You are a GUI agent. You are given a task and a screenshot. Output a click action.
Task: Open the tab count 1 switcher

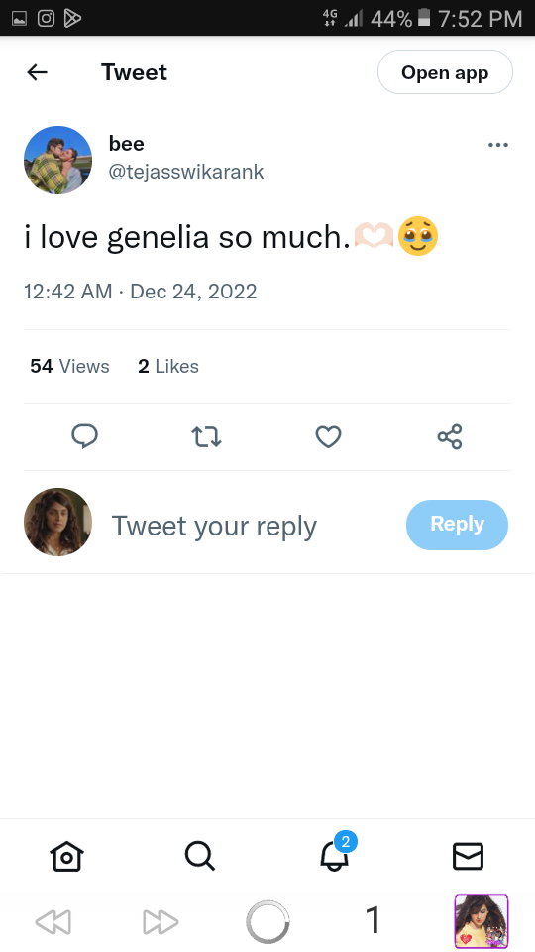pyautogui.click(x=374, y=920)
